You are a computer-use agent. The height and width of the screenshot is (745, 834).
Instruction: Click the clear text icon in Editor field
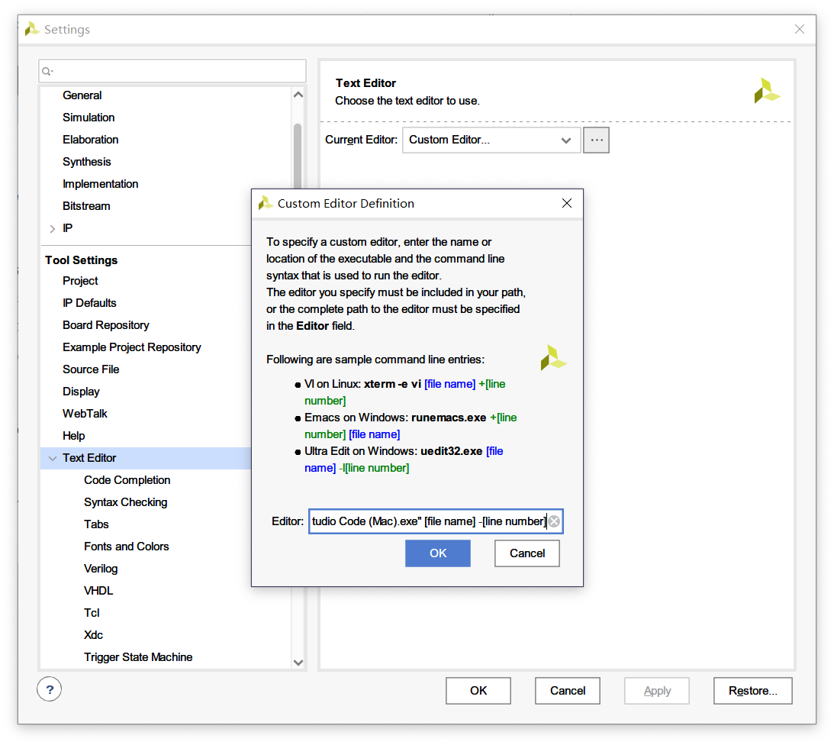click(x=554, y=522)
